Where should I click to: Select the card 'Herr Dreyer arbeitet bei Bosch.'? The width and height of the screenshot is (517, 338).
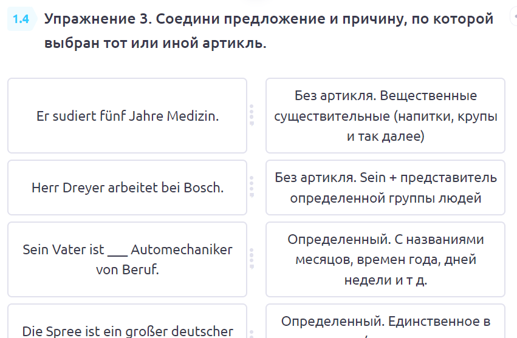(127, 188)
